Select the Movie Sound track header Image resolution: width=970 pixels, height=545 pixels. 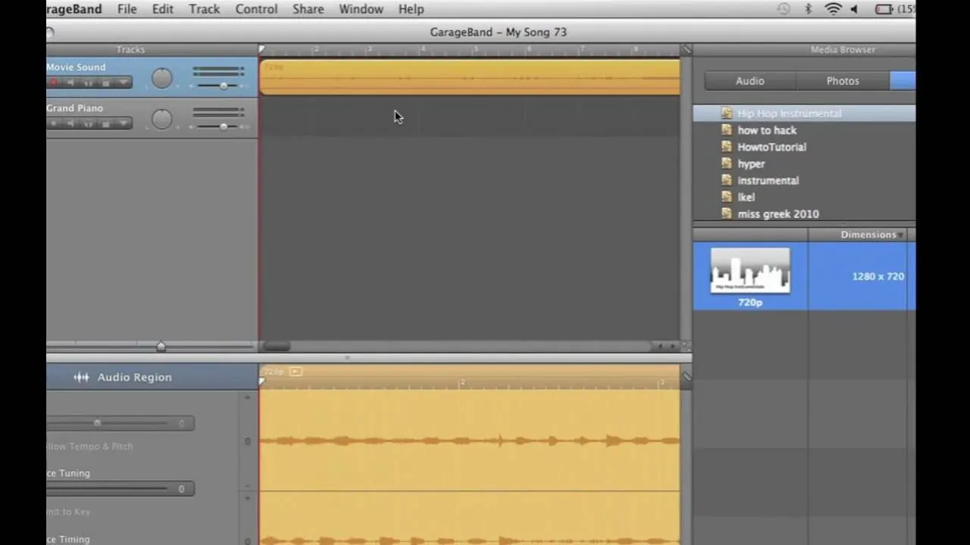click(x=152, y=76)
